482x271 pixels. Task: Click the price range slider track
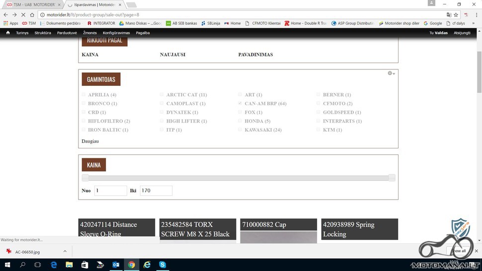point(238,178)
